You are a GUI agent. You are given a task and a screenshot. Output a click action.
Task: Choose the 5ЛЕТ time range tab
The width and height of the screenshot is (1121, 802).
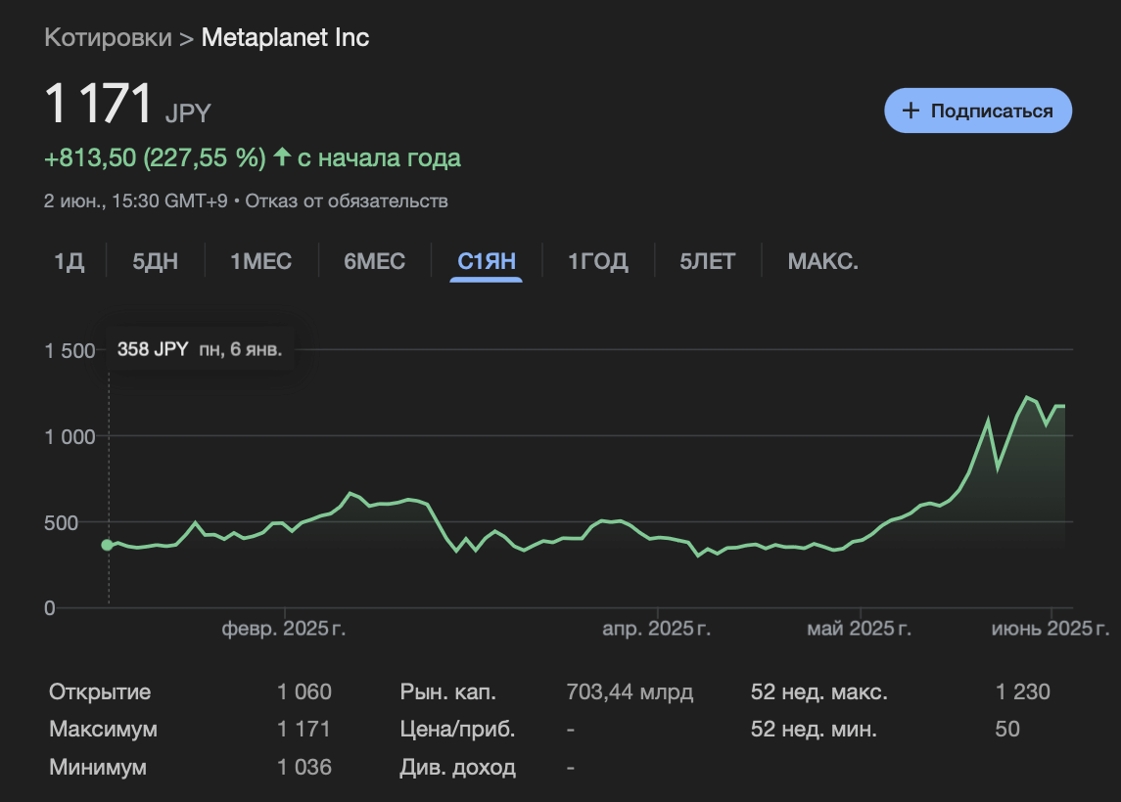click(x=707, y=261)
